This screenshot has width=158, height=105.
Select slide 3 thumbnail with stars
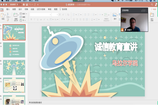coord(14,67)
